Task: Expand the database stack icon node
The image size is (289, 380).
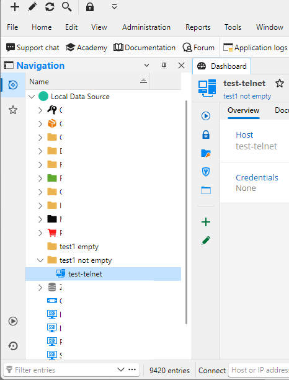Action: pos(40,288)
